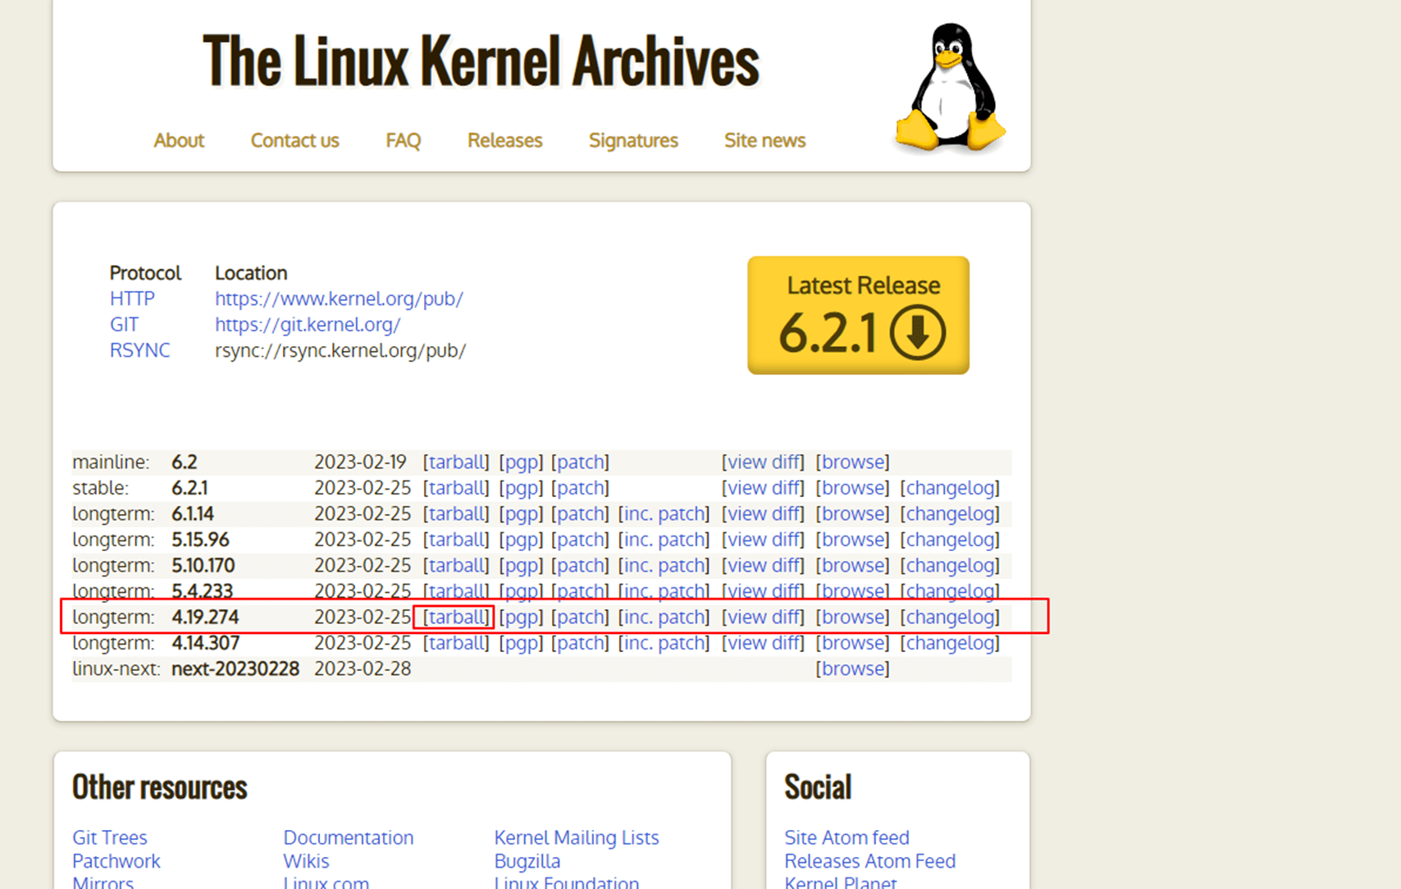
Task: View diff for longterm 5.15.96
Action: [763, 540]
